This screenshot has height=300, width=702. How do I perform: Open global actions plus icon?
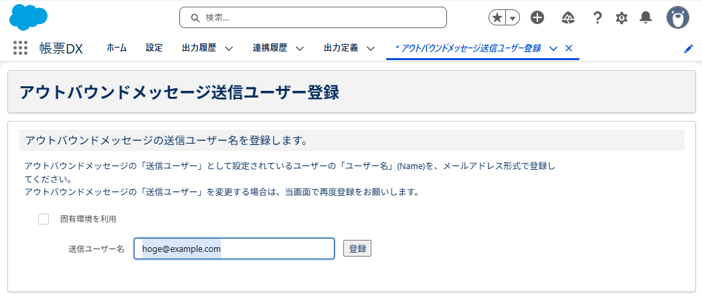(537, 18)
